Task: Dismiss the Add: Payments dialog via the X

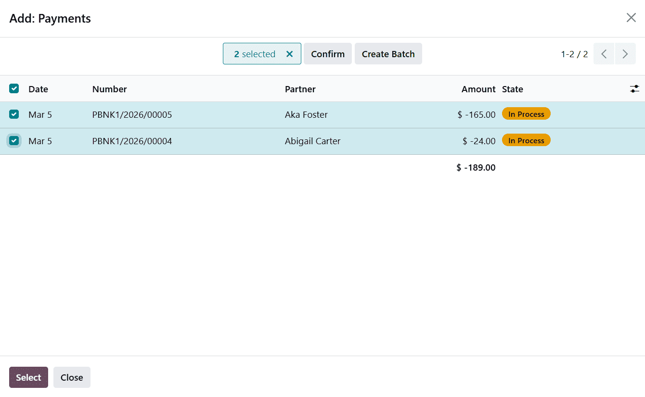Action: click(x=631, y=17)
